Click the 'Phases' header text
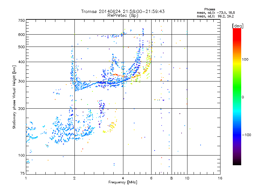The image size is (259, 194). pyautogui.click(x=209, y=9)
